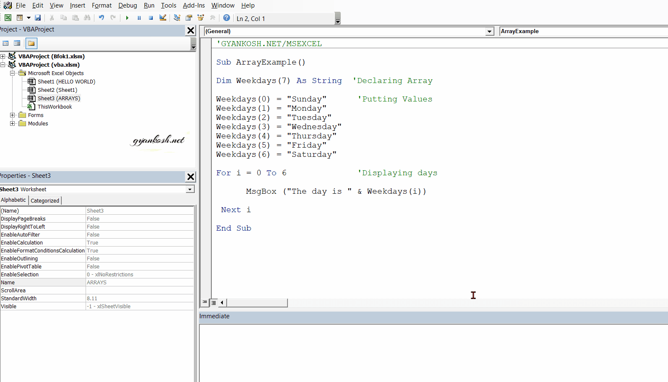This screenshot has width=668, height=382.
Task: Select the EnableSelection property row
Action: [x=97, y=274]
